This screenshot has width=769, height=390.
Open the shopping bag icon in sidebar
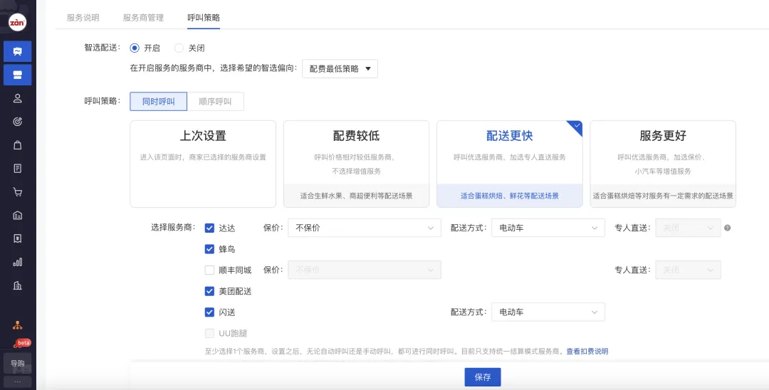coord(18,145)
